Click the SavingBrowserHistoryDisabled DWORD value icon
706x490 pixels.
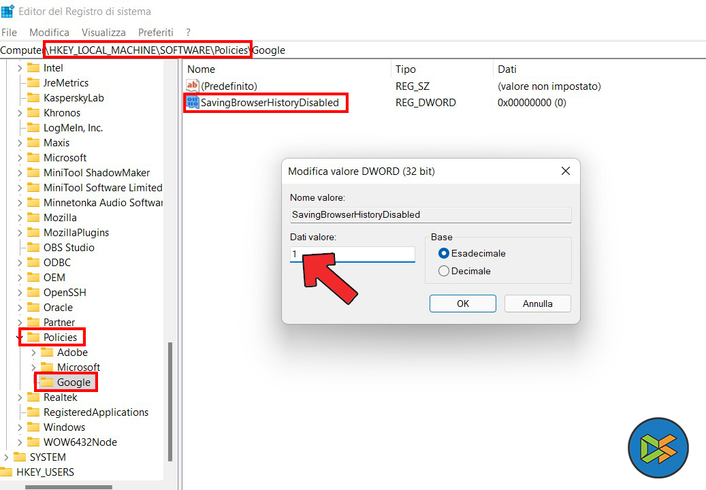(x=192, y=102)
